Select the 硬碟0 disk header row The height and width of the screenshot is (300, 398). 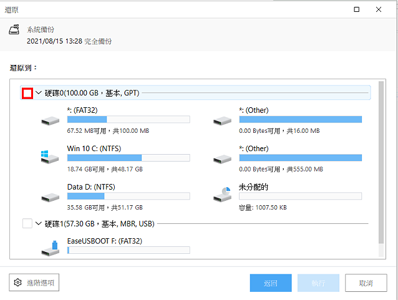(195, 93)
